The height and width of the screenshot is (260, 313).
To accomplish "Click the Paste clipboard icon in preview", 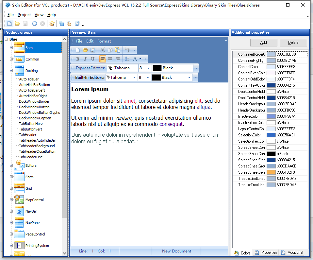I will coord(118,50).
